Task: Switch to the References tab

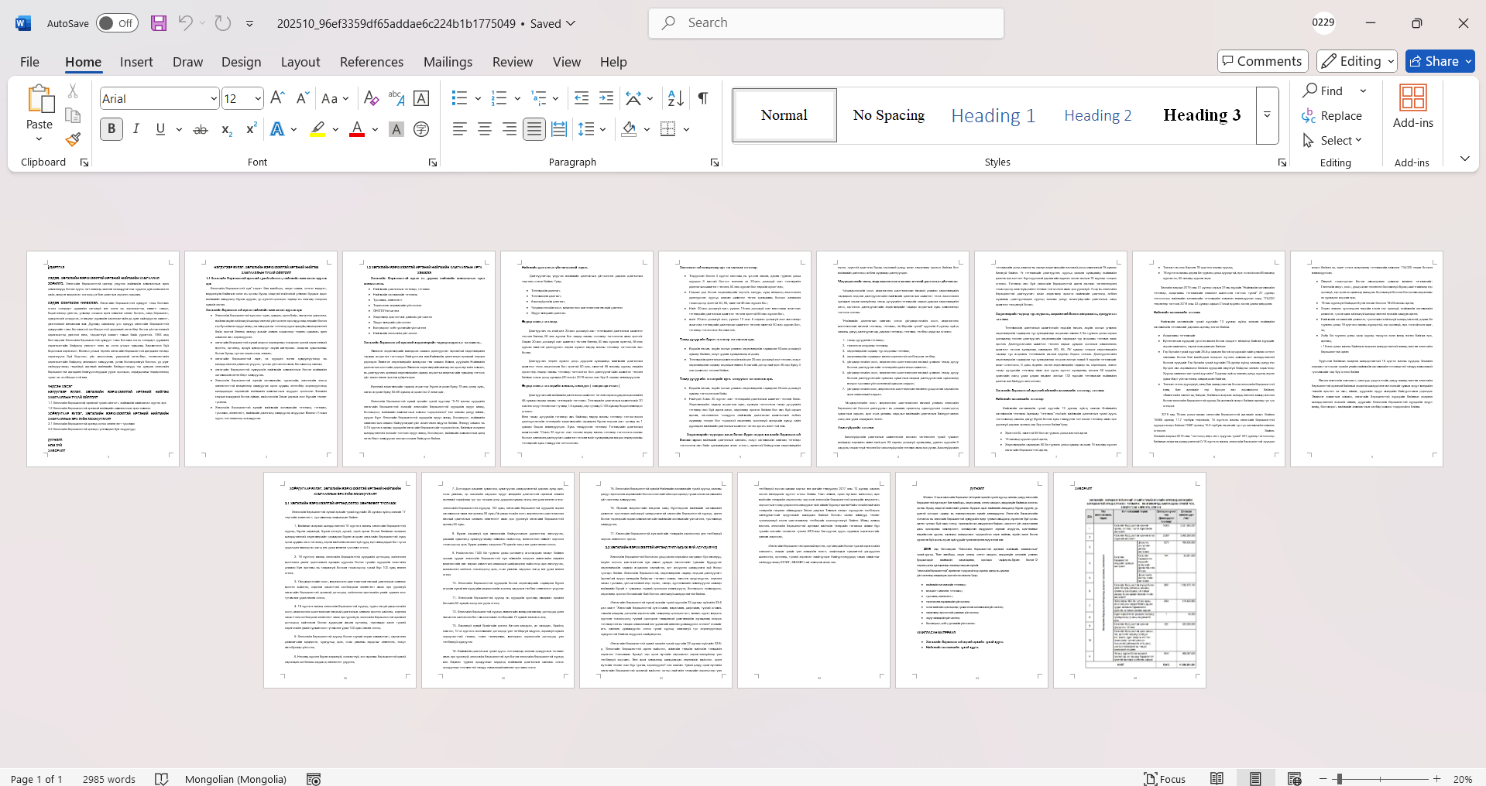Action: pos(371,62)
